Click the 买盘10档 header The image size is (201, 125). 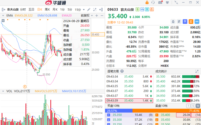[113, 106]
